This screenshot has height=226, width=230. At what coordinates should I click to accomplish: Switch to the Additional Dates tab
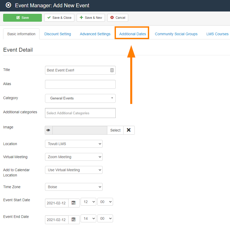tap(132, 34)
